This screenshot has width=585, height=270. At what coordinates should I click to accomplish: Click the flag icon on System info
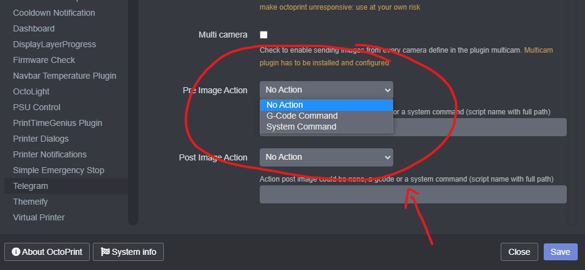104,252
